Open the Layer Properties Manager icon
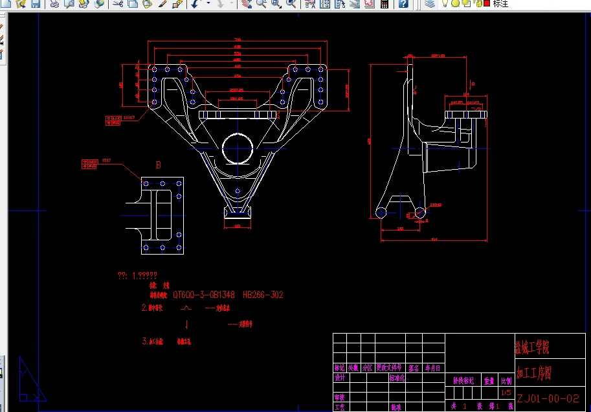Screen dimensions: 591x412 coord(430,4)
